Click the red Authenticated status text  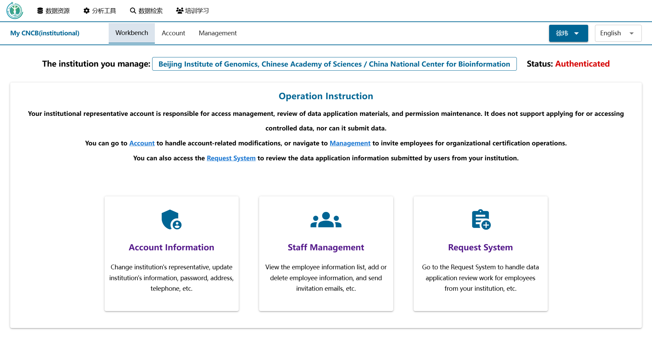pyautogui.click(x=582, y=64)
